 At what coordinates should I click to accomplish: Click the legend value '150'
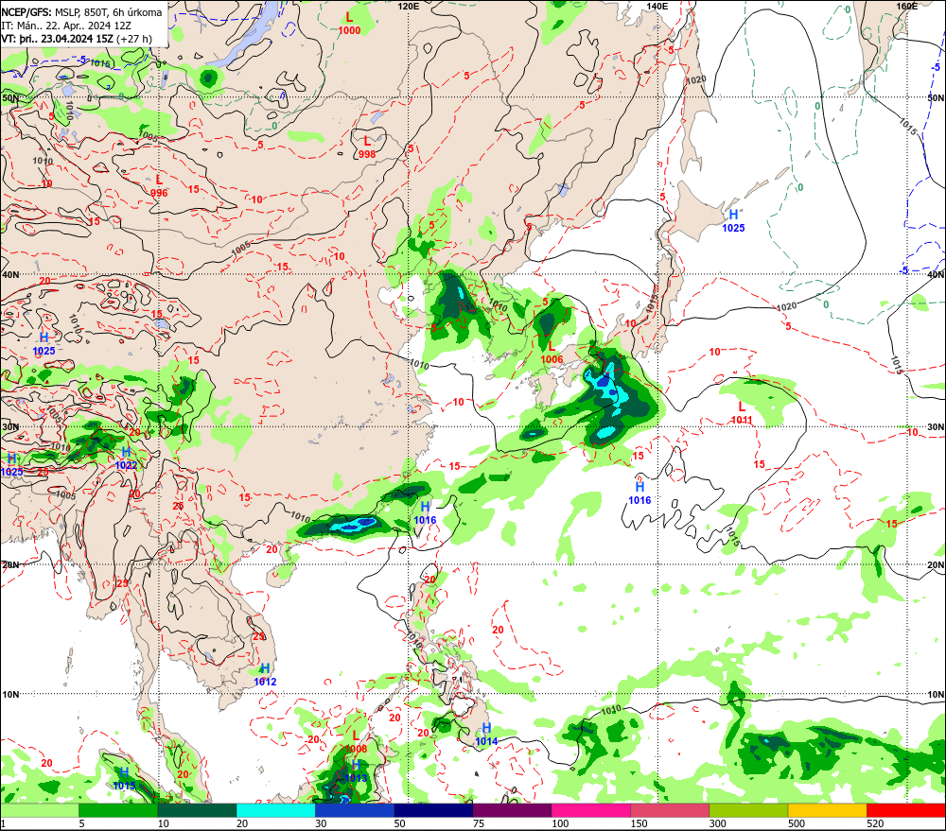[639, 823]
